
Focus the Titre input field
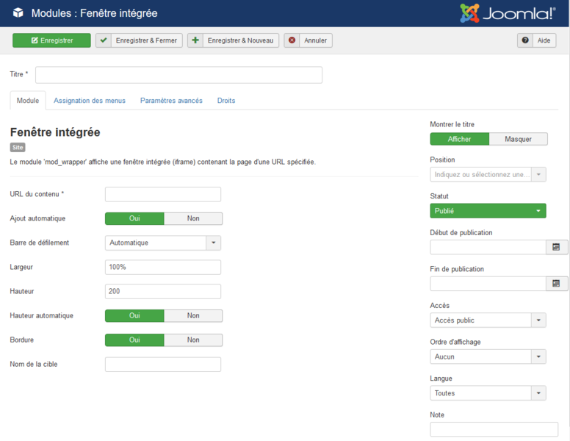178,75
